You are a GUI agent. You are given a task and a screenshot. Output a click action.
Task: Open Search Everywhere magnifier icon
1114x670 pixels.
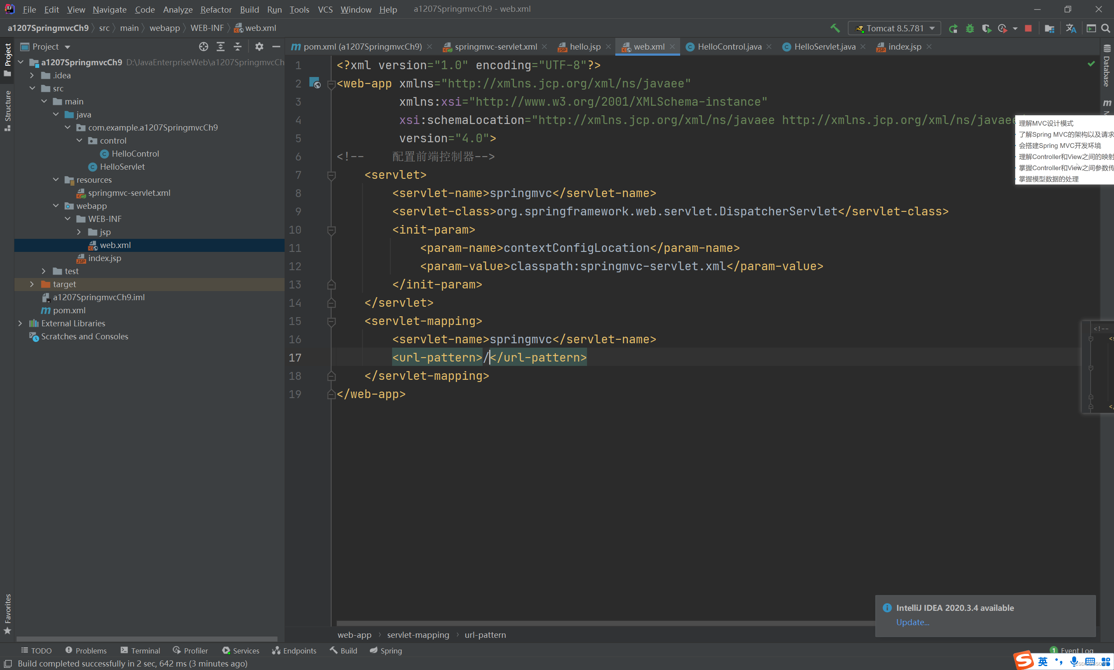[1106, 28]
